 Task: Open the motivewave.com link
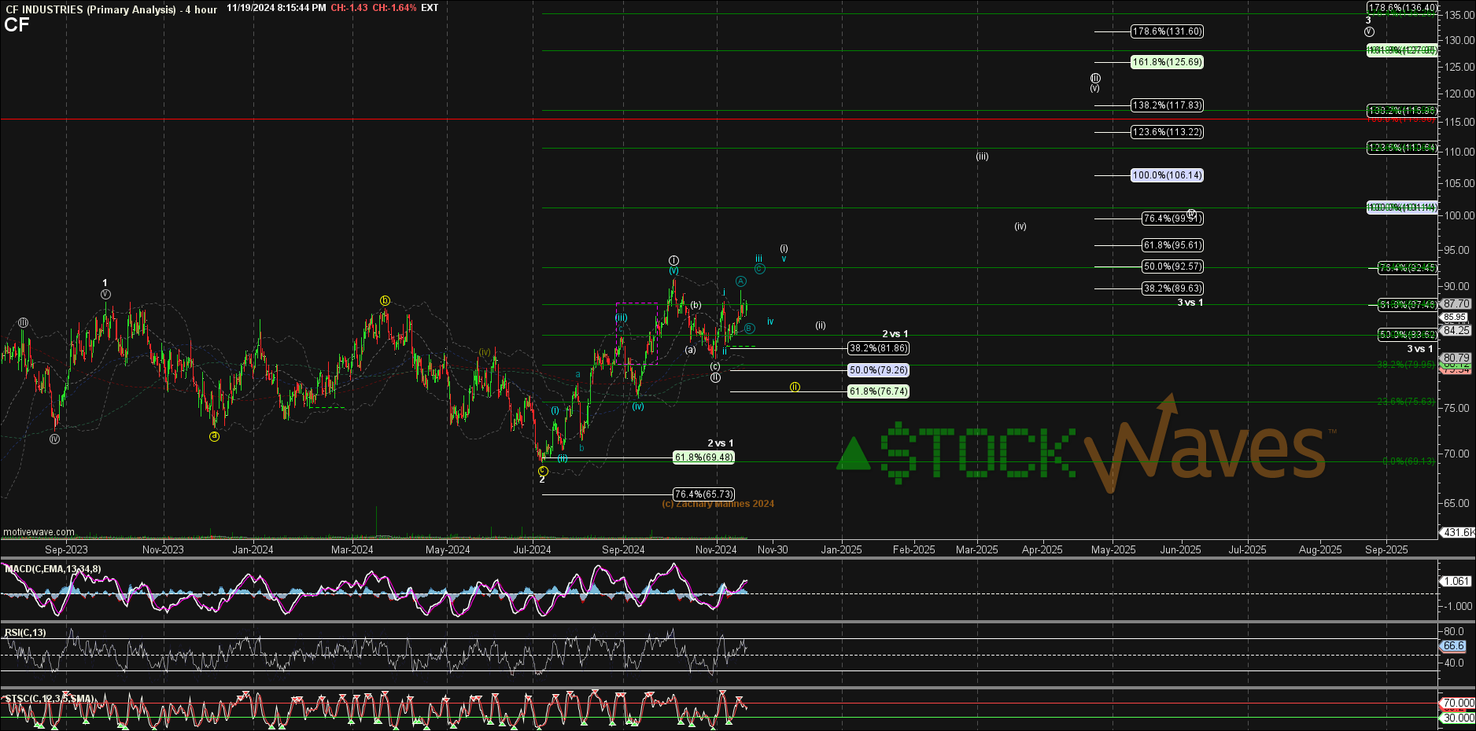39,532
